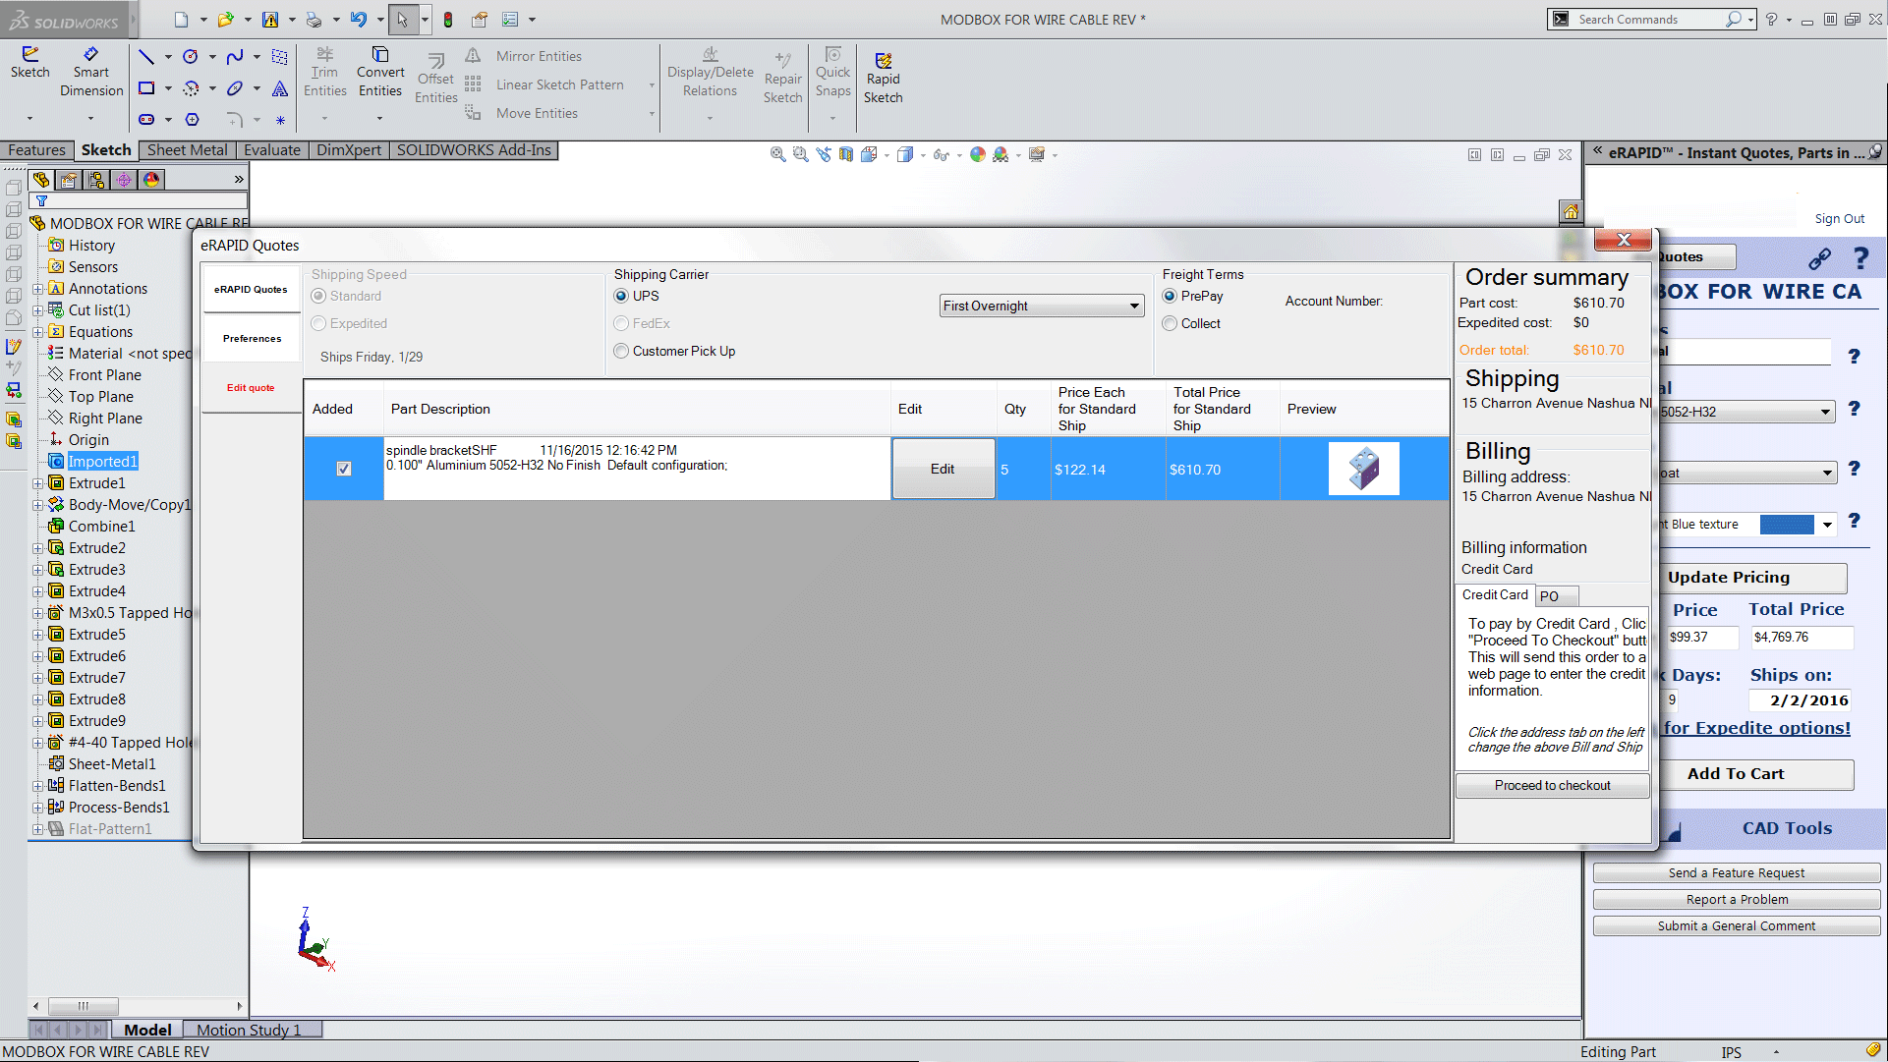Select Customer Pick Up option
1888x1062 pixels.
click(x=621, y=351)
